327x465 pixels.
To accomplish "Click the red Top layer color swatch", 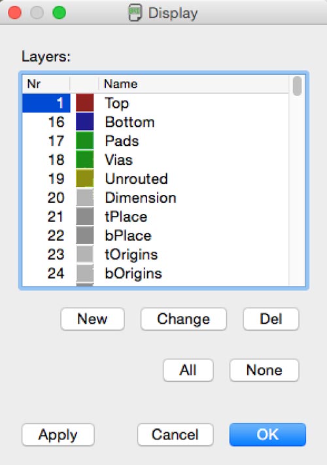I will click(85, 103).
